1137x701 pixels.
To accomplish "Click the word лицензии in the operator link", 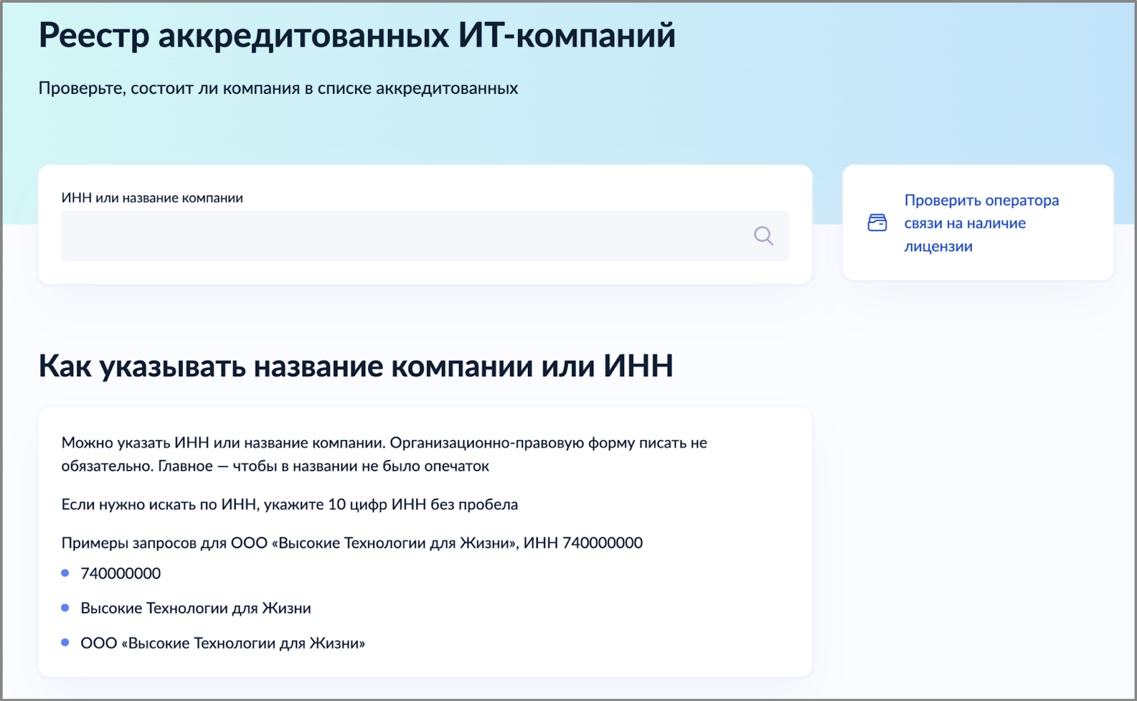I will pyautogui.click(x=938, y=247).
